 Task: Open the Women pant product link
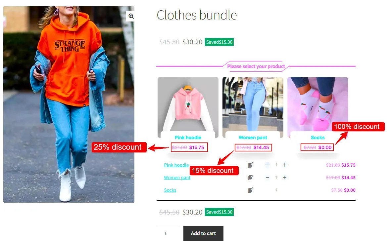pos(177,178)
